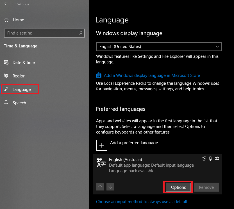Click the choose input method default link
The height and width of the screenshot is (209, 234).
tap(142, 201)
